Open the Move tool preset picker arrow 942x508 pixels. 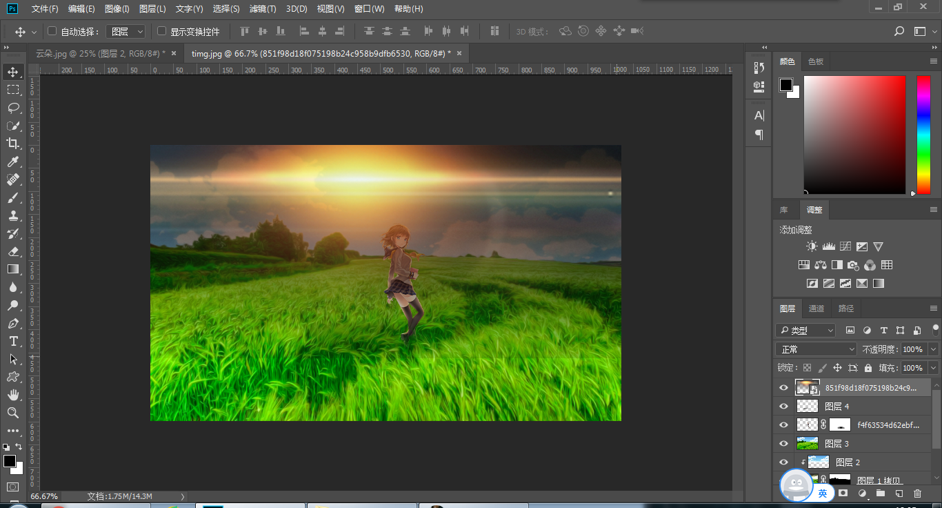coord(34,32)
